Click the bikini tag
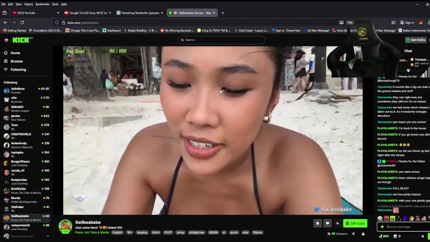430x242 pixels. (x=156, y=233)
